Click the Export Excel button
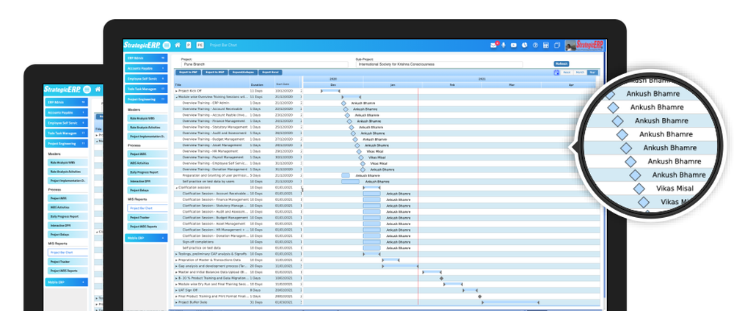 (271, 73)
